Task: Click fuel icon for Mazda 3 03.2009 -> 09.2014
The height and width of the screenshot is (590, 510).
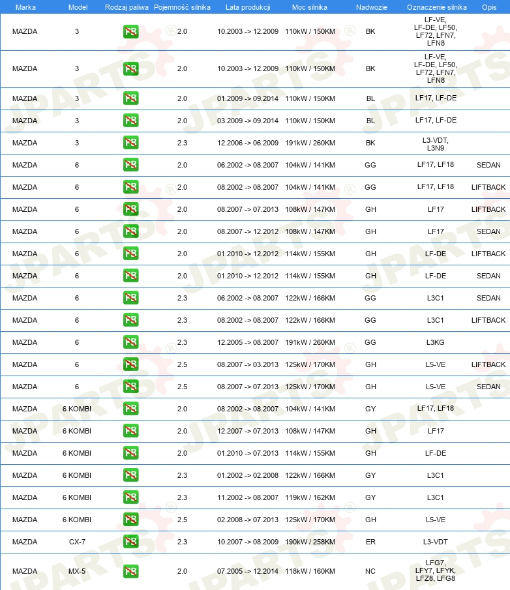Action: pyautogui.click(x=130, y=121)
